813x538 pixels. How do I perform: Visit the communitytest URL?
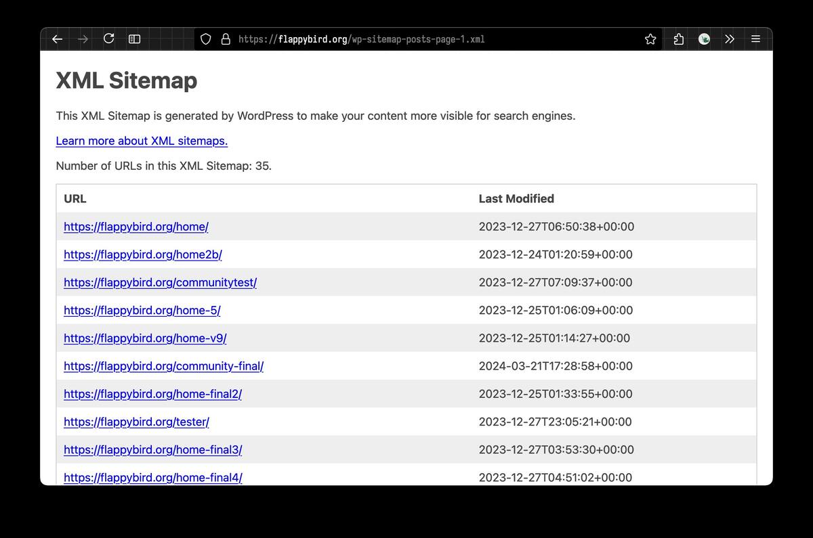(161, 282)
